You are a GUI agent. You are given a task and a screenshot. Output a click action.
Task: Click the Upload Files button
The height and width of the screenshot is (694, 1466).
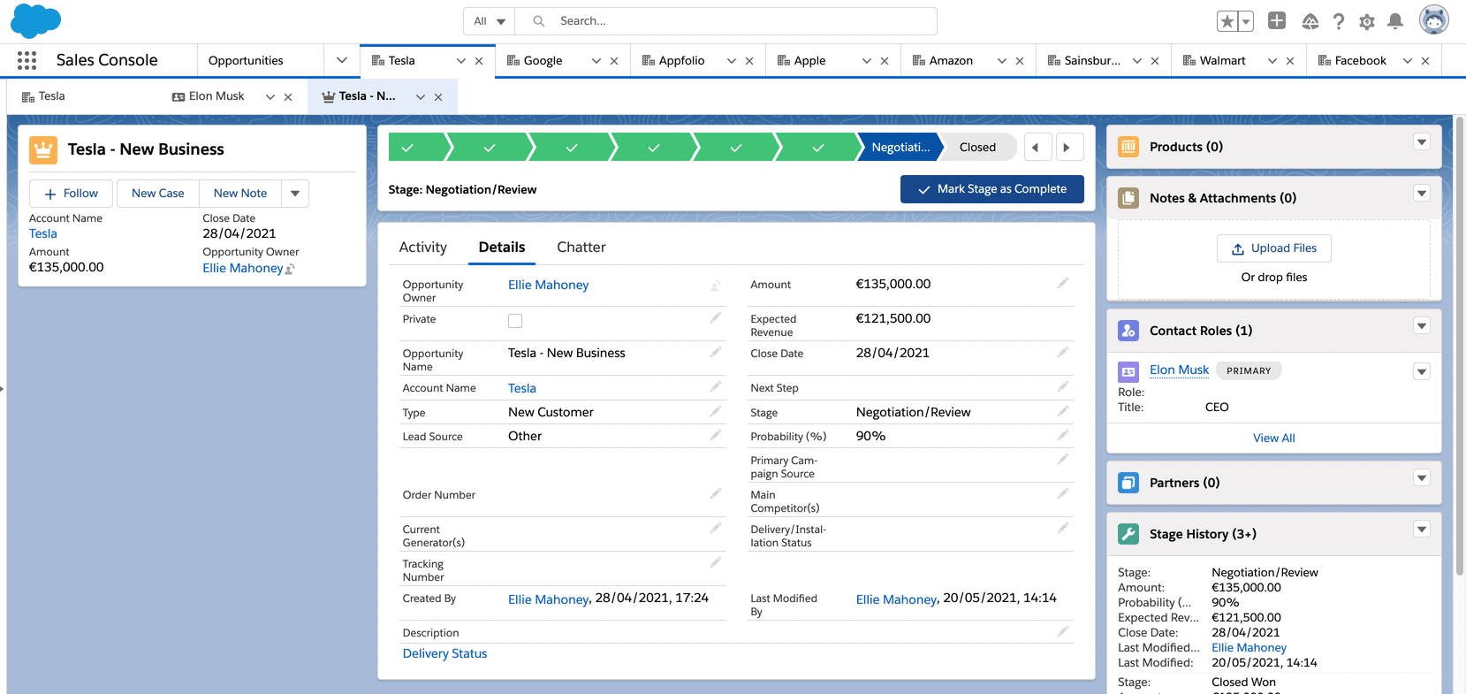coord(1274,248)
